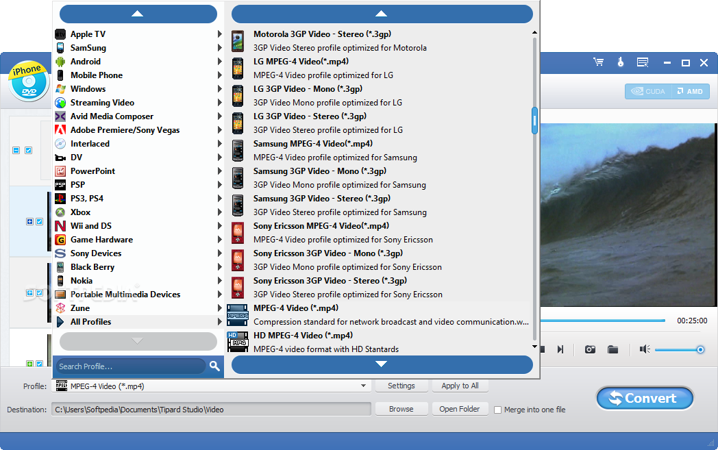The image size is (718, 450).
Task: Open the SamSung category
Action: pyautogui.click(x=138, y=48)
